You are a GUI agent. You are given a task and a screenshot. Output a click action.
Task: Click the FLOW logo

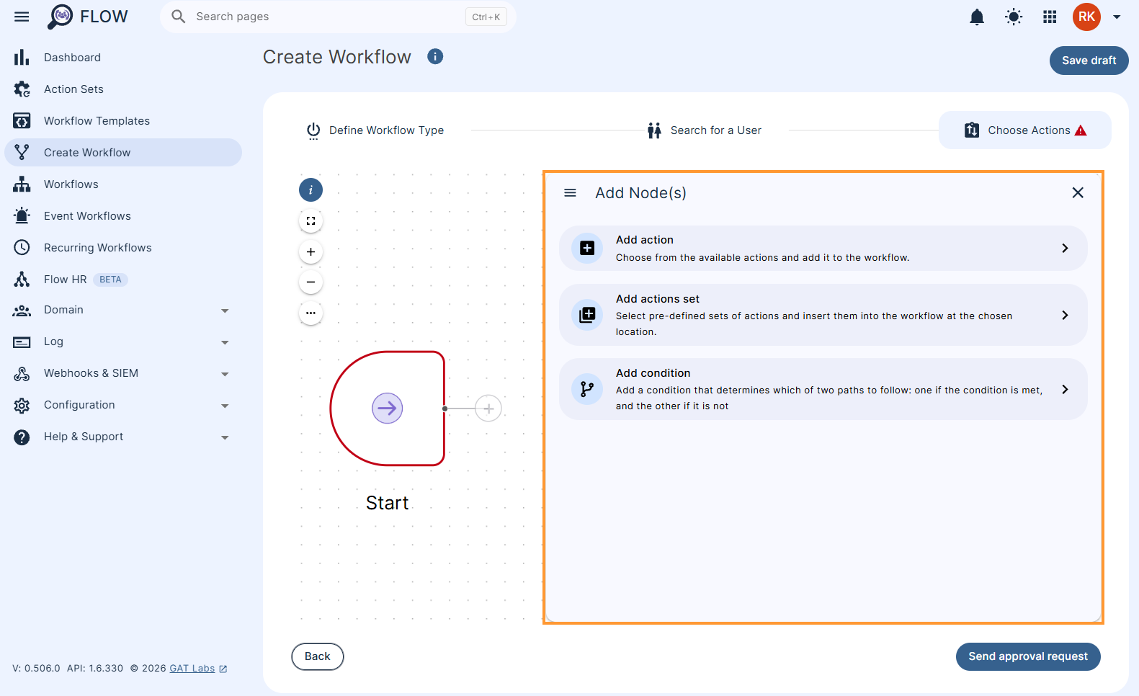point(87,17)
